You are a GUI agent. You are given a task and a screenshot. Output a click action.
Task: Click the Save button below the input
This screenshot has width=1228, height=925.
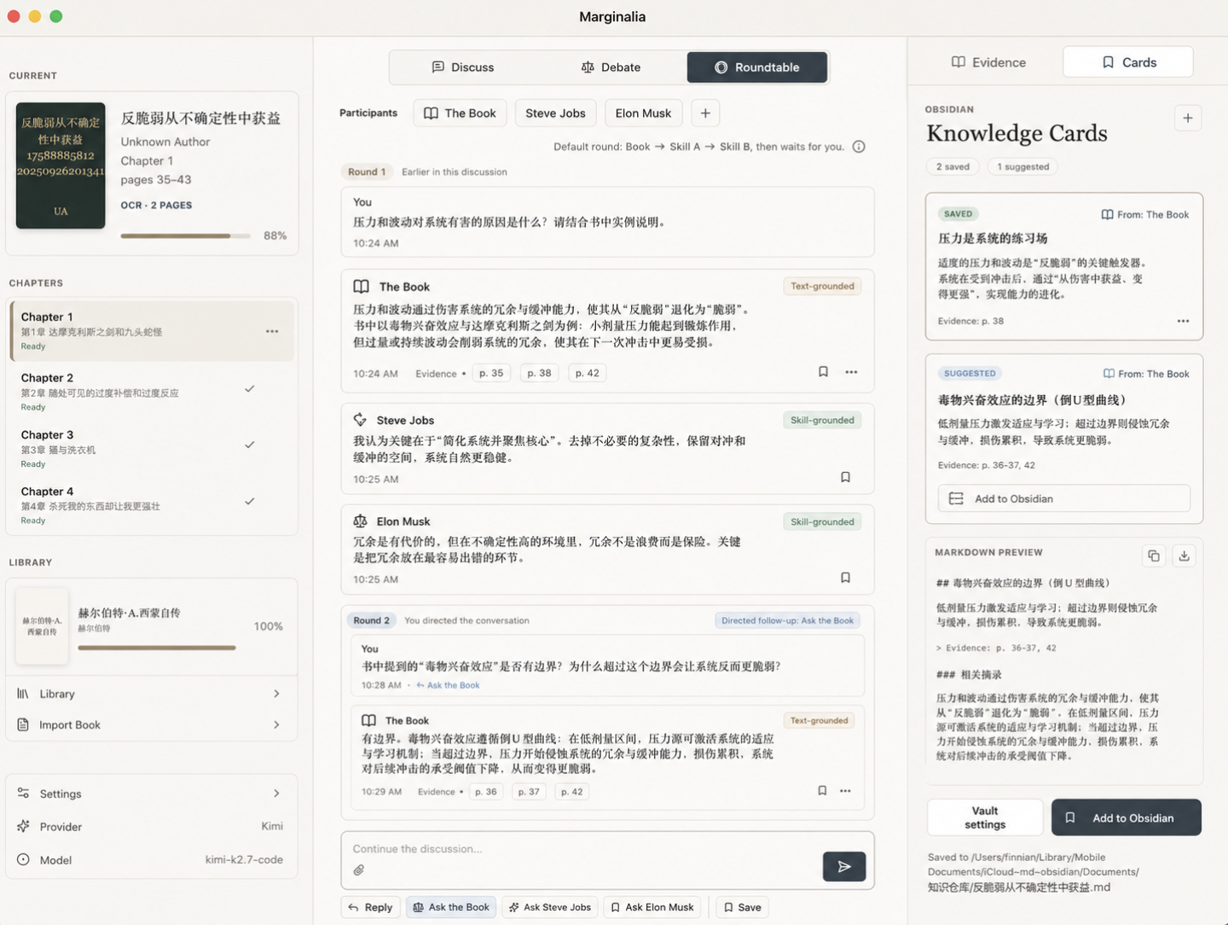(742, 907)
